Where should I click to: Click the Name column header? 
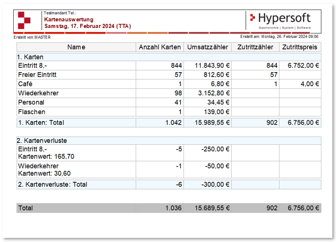point(76,47)
